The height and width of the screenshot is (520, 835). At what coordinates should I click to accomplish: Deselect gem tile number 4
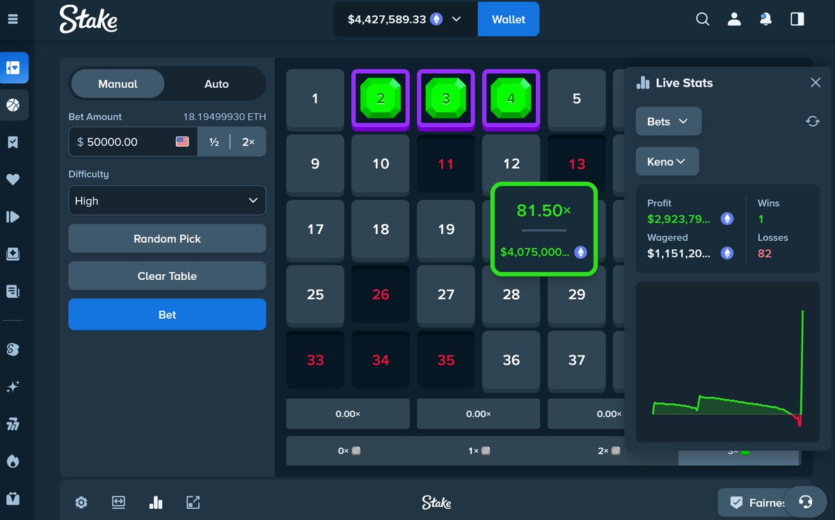click(x=511, y=99)
